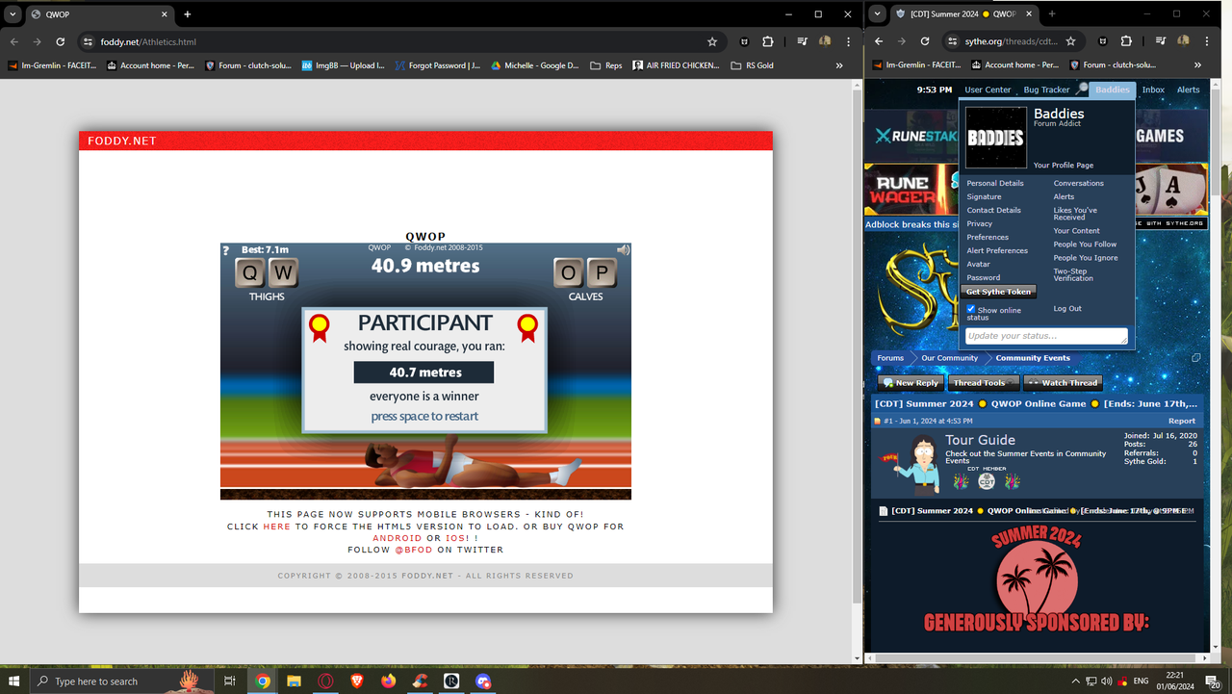Open File Explorer from the taskbar
Image resolution: width=1232 pixels, height=694 pixels.
coord(294,681)
